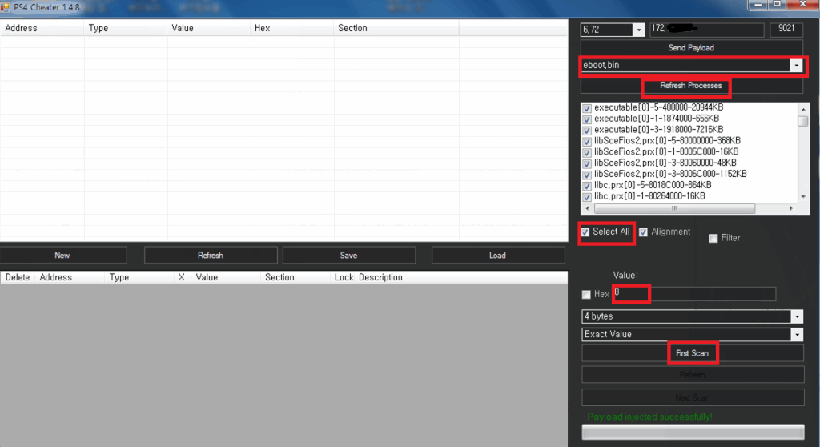Open the Exact Value scan type dropdown
Viewport: 820px width, 447px height.
coord(797,335)
